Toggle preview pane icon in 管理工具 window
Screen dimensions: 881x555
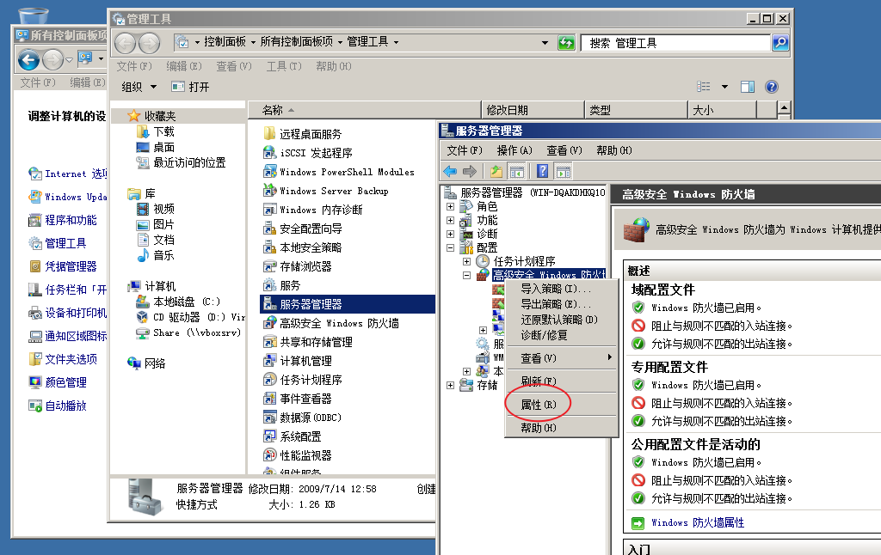(748, 87)
